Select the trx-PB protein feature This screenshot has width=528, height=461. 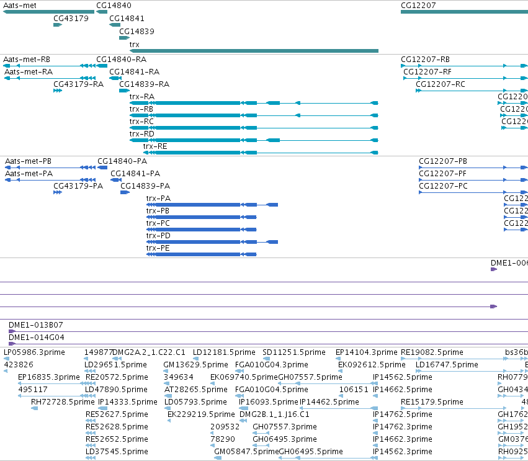click(202, 218)
